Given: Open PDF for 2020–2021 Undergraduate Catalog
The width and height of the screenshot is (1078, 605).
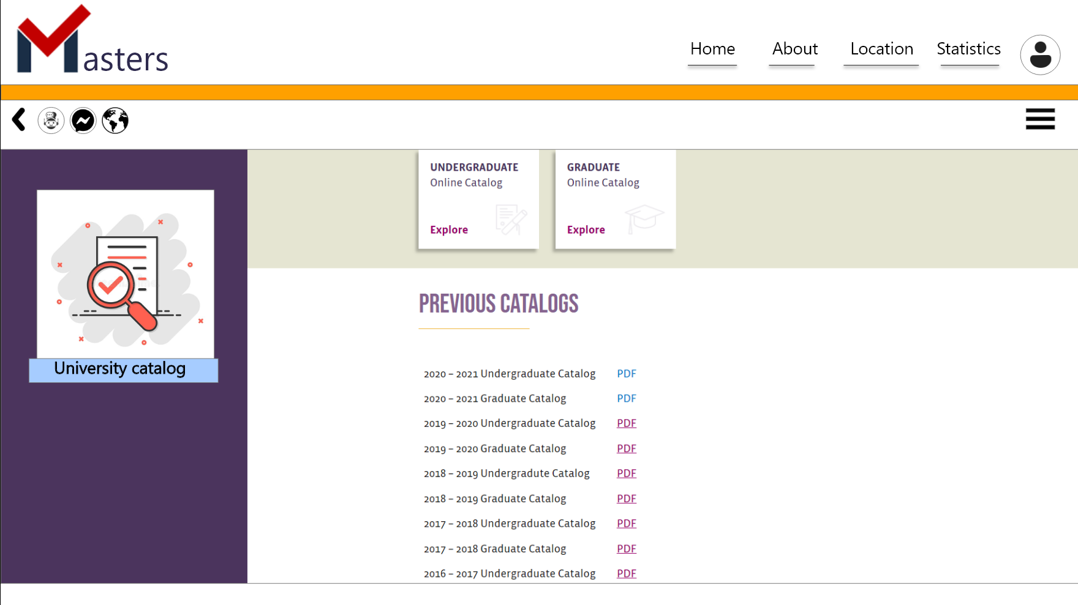Looking at the screenshot, I should [x=626, y=374].
